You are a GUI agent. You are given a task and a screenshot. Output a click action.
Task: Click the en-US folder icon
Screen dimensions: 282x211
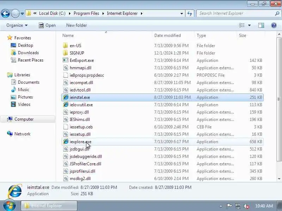tap(66, 45)
